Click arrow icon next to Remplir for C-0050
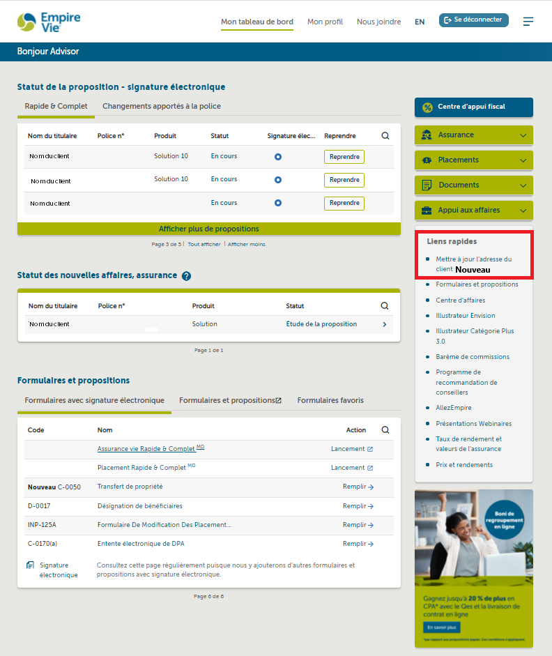This screenshot has height=656, width=552. 371,487
